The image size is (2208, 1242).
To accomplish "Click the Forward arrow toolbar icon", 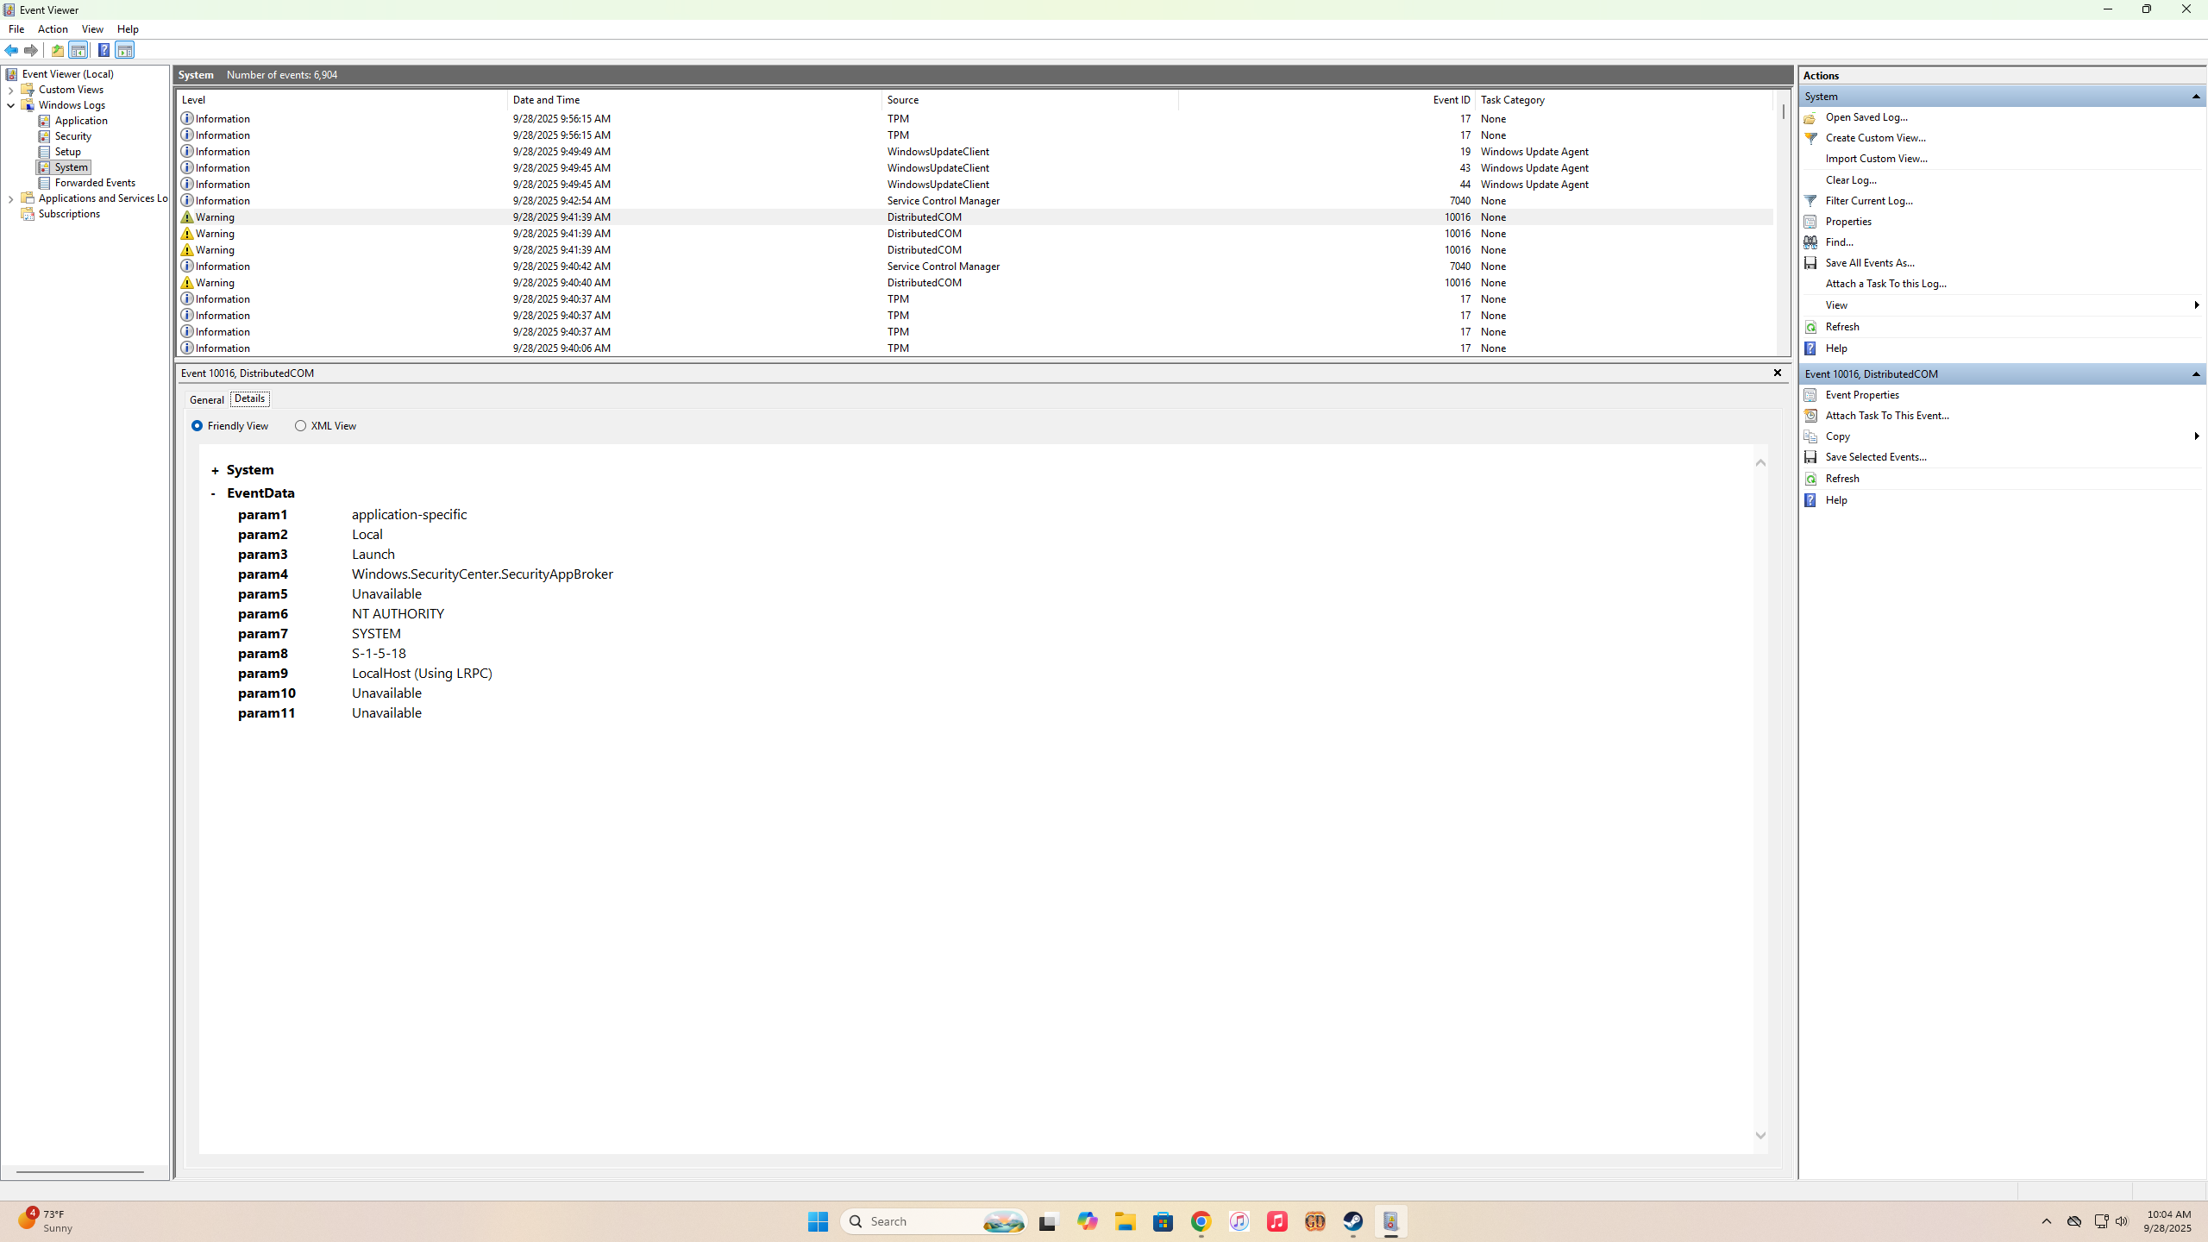I will pos(31,50).
